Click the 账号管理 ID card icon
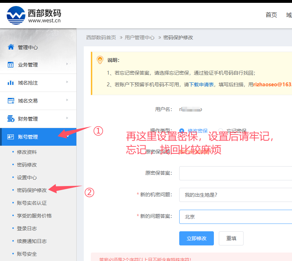The height and width of the screenshot is (261, 292). (x=10, y=137)
